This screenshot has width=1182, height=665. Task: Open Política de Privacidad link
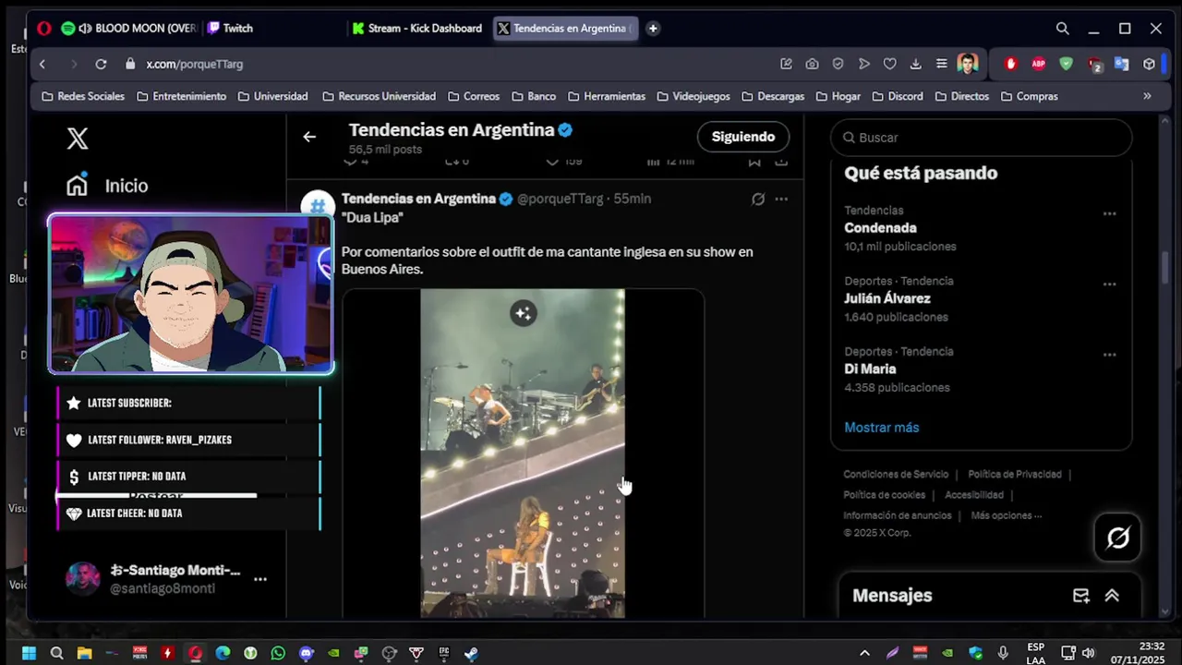point(1015,475)
